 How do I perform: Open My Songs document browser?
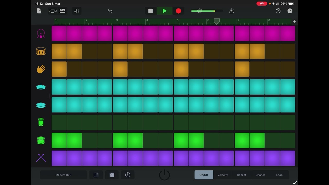(39, 11)
